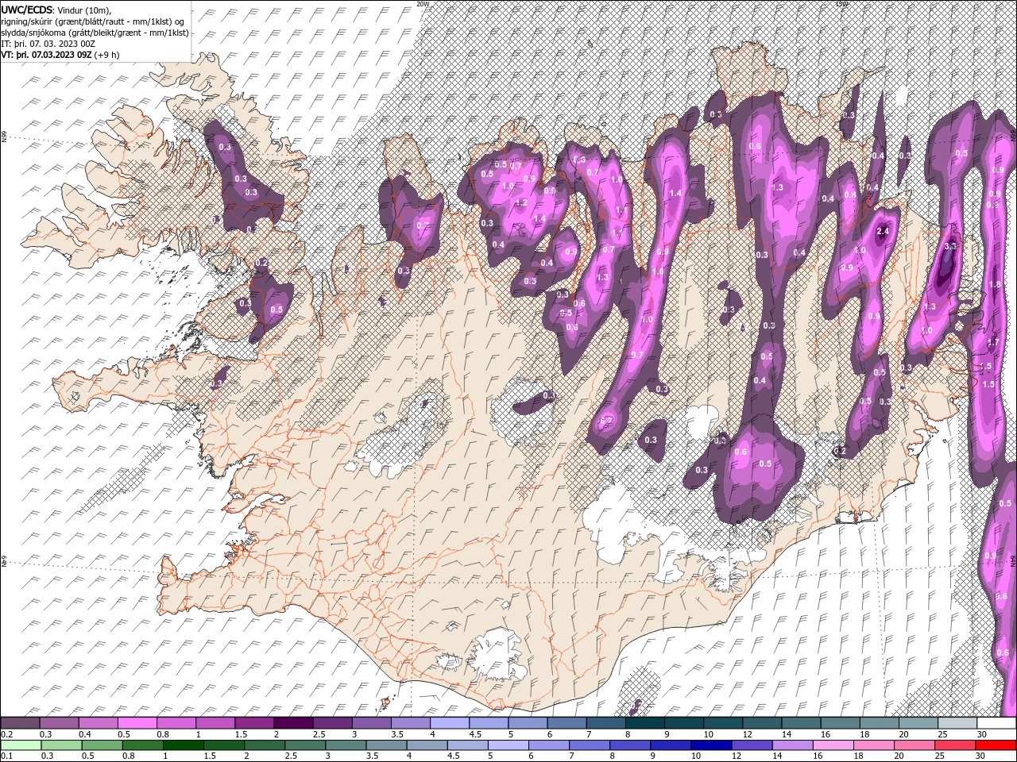
Task: Select the hatched white upper swatch above 30
Action: coord(997,723)
